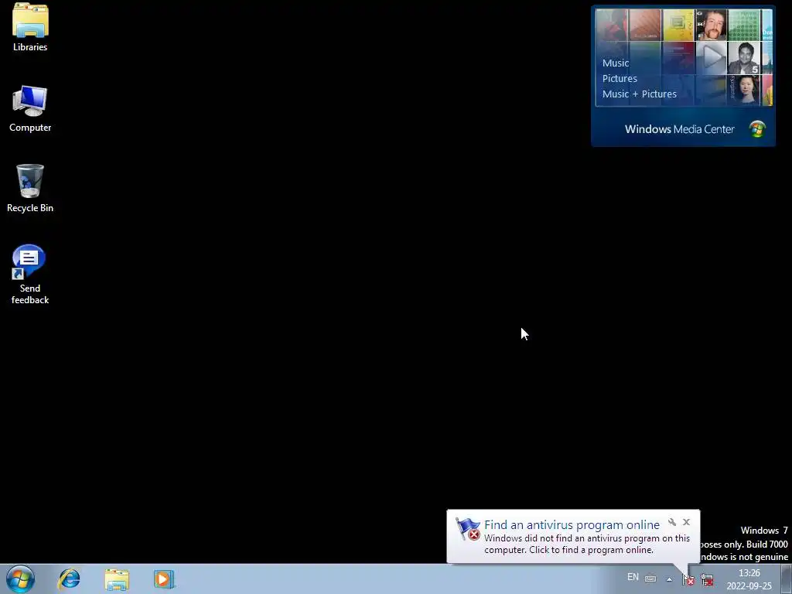Select Music + Pictures in gadget

point(639,94)
